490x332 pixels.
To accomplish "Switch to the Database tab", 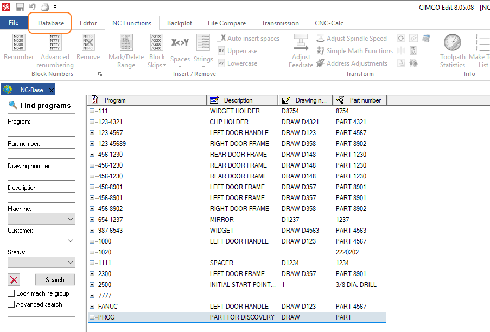I will 51,23.
